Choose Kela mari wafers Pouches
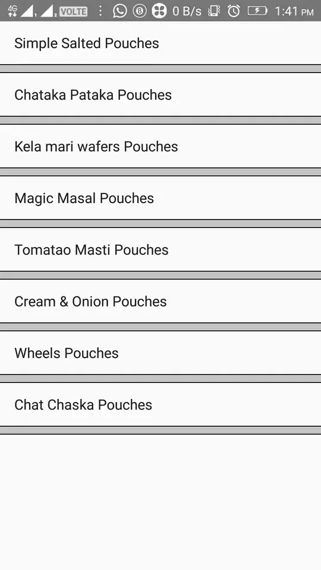The height and width of the screenshot is (570, 321). (x=160, y=146)
